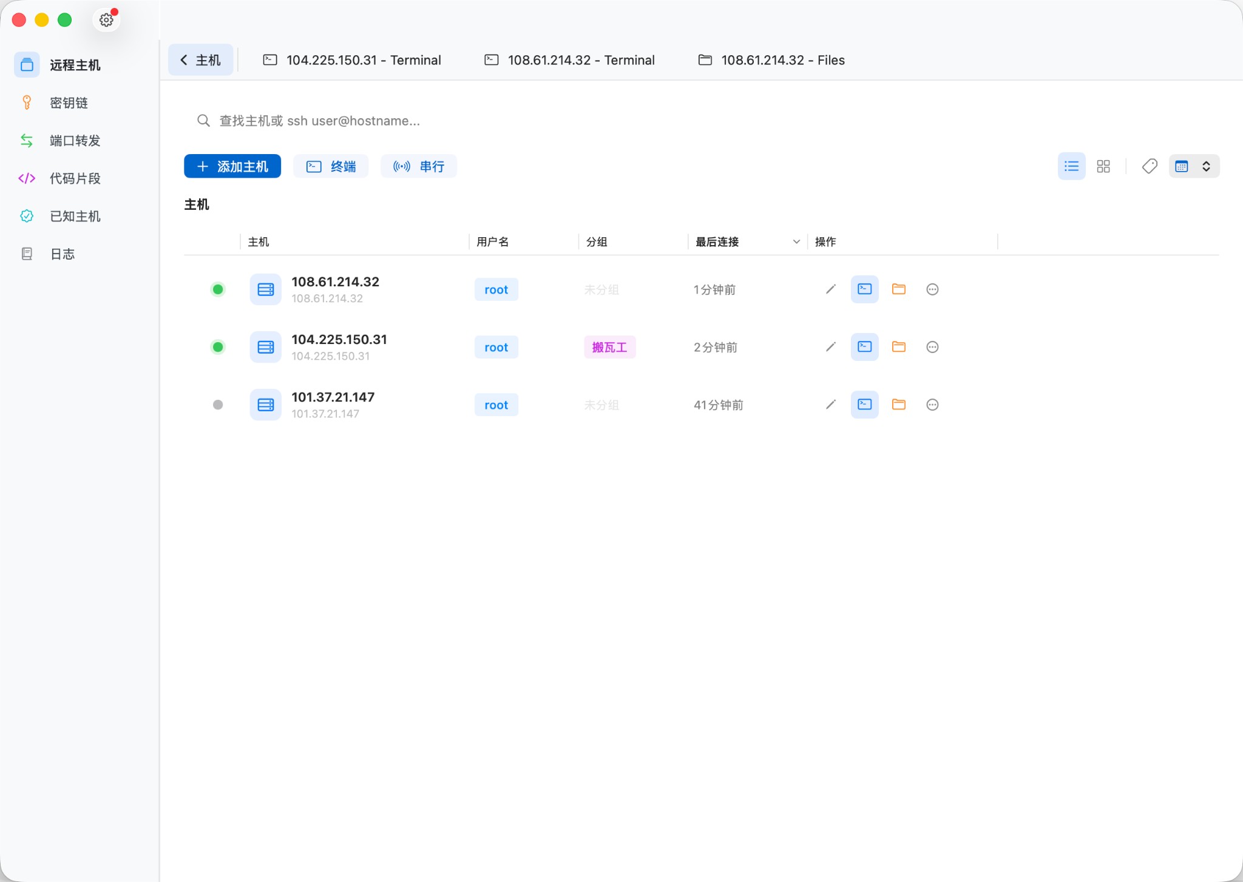Open the tag filter

click(x=1149, y=166)
